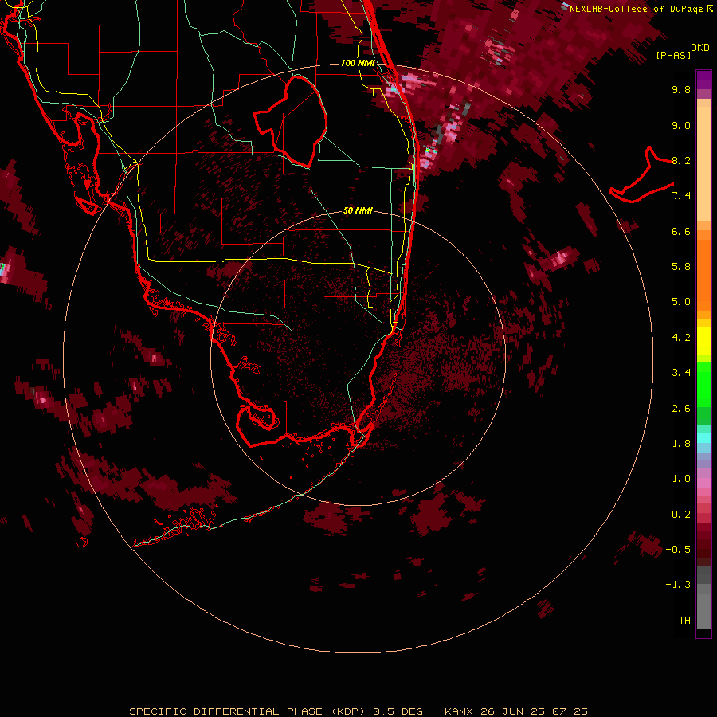The height and width of the screenshot is (717, 717).
Task: Click the 100 NMI range ring label
Action: 358,63
